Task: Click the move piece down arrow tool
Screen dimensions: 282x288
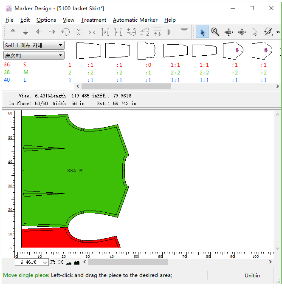Action: (x=25, y=32)
